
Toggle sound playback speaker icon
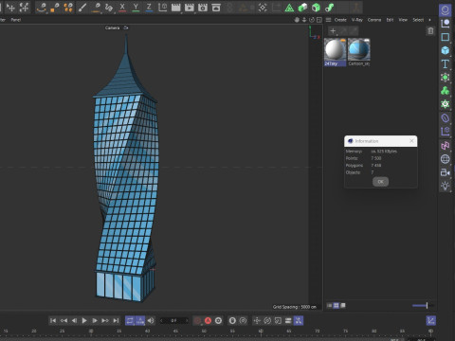coord(151,320)
